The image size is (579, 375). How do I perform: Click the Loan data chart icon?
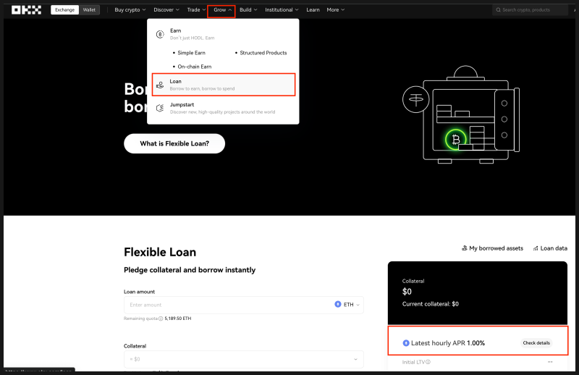pyautogui.click(x=536, y=248)
